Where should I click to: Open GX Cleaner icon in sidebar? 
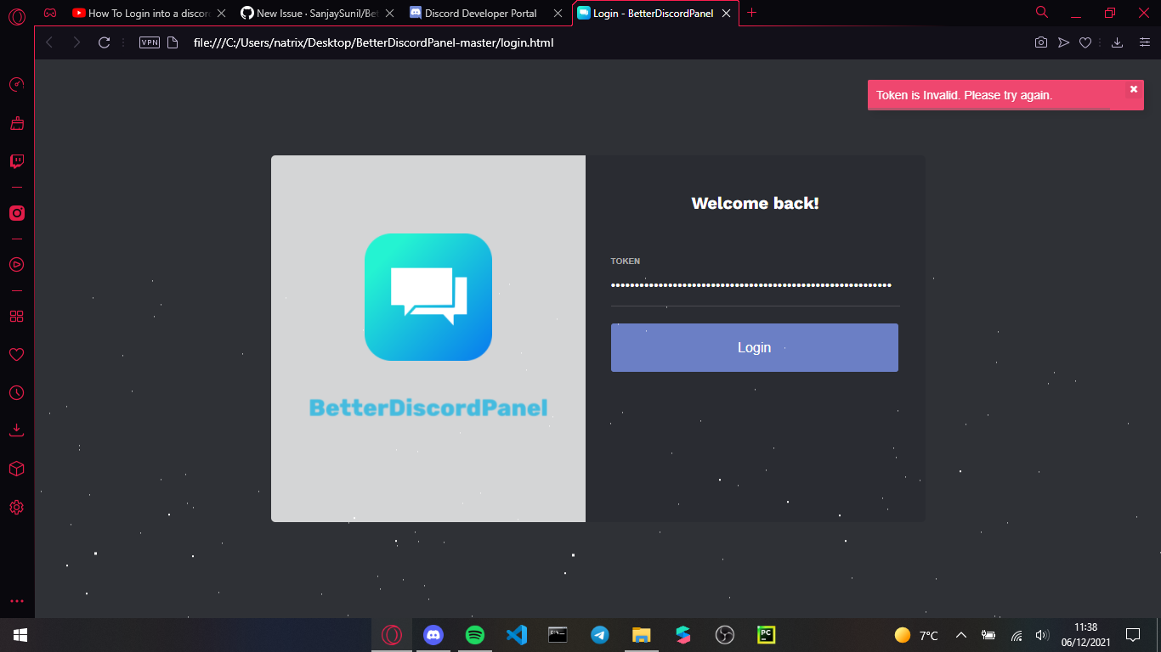point(16,123)
